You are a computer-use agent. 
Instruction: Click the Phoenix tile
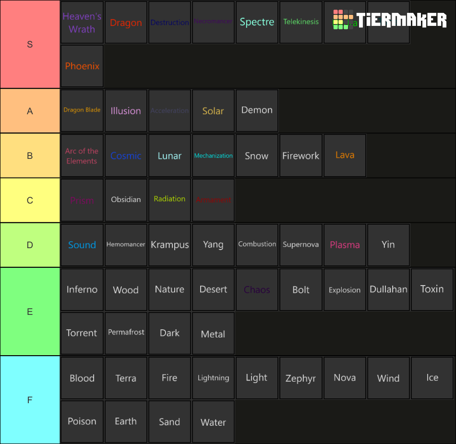pos(82,66)
